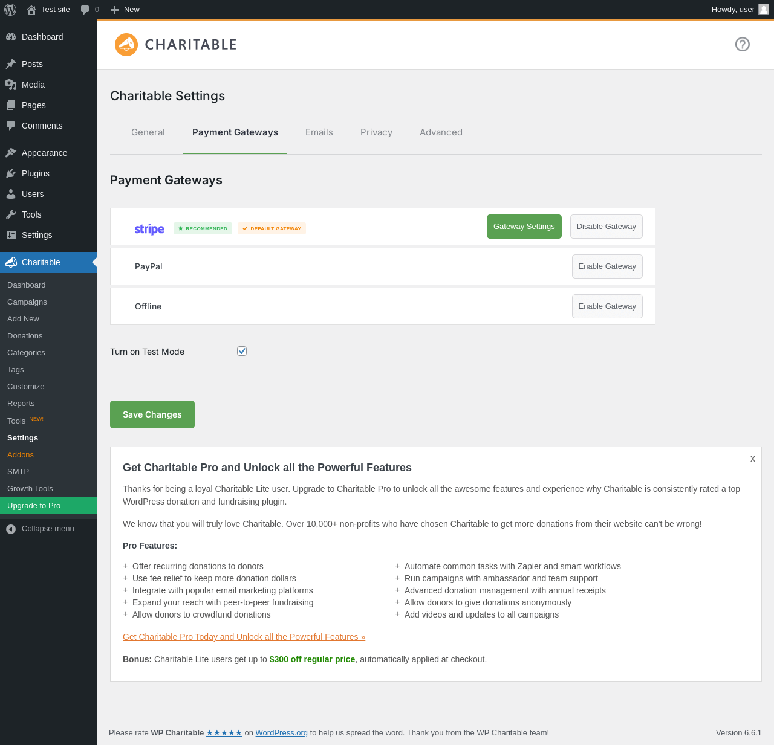Viewport: 774px width, 745px height.
Task: Click the Save Changes button
Action: pos(152,414)
